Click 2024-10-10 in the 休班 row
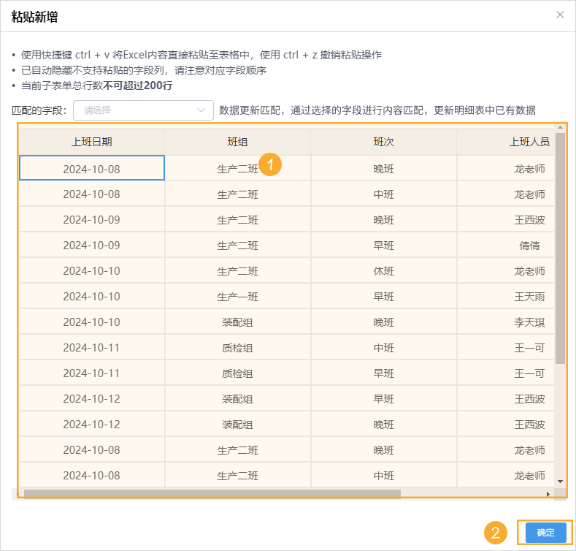Screen dimensions: 576x551 click(91, 271)
